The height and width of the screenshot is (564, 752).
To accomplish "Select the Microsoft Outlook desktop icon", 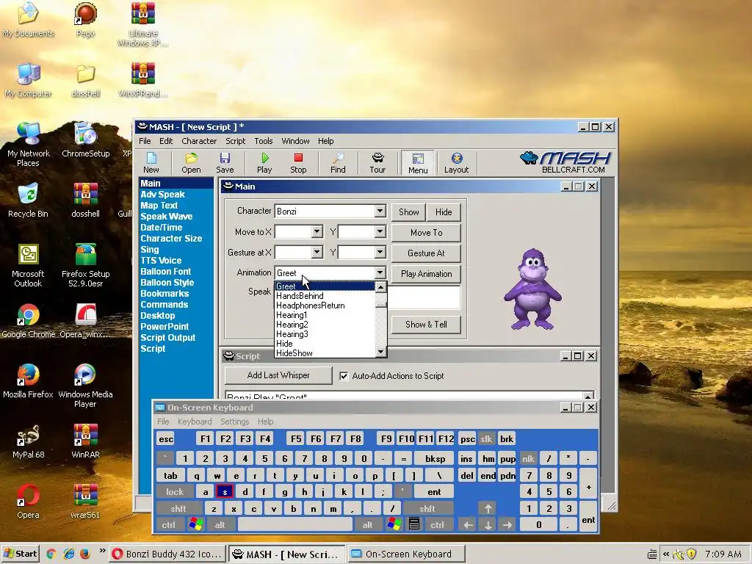I will (x=28, y=265).
